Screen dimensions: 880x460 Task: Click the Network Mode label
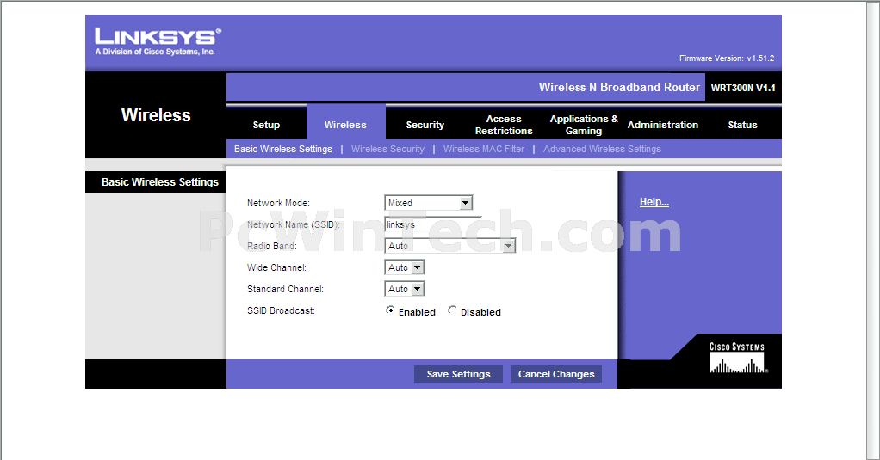[278, 203]
